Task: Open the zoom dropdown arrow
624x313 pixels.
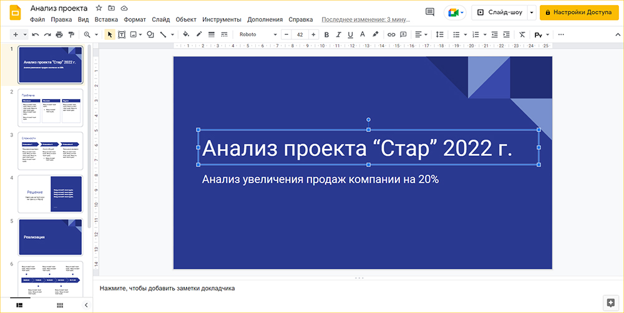Action: point(96,34)
